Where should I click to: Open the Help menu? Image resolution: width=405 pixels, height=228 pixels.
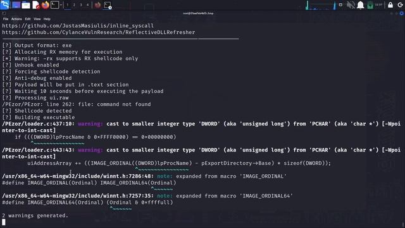47,19
